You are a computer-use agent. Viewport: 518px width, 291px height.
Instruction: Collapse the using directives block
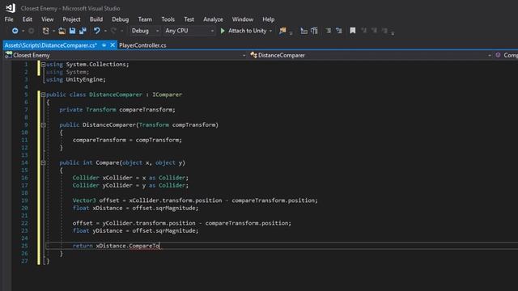(x=43, y=65)
